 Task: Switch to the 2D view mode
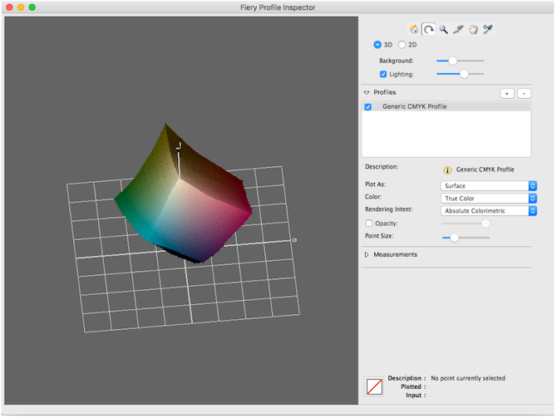click(x=402, y=45)
